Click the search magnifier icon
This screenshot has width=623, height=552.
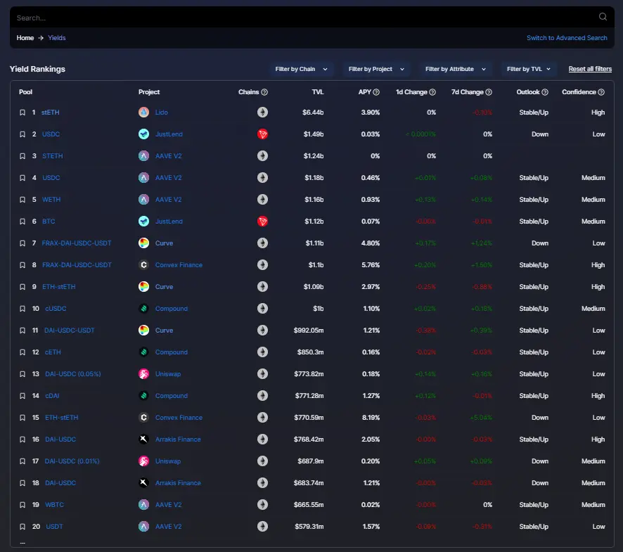[603, 17]
